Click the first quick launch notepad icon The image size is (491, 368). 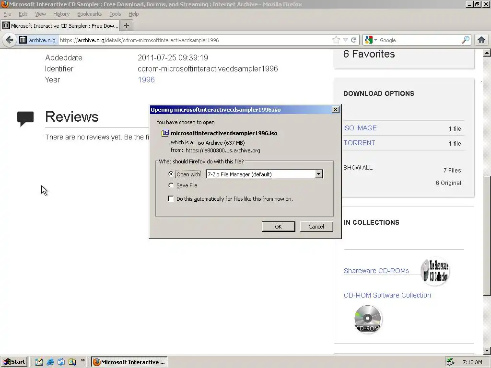39,362
